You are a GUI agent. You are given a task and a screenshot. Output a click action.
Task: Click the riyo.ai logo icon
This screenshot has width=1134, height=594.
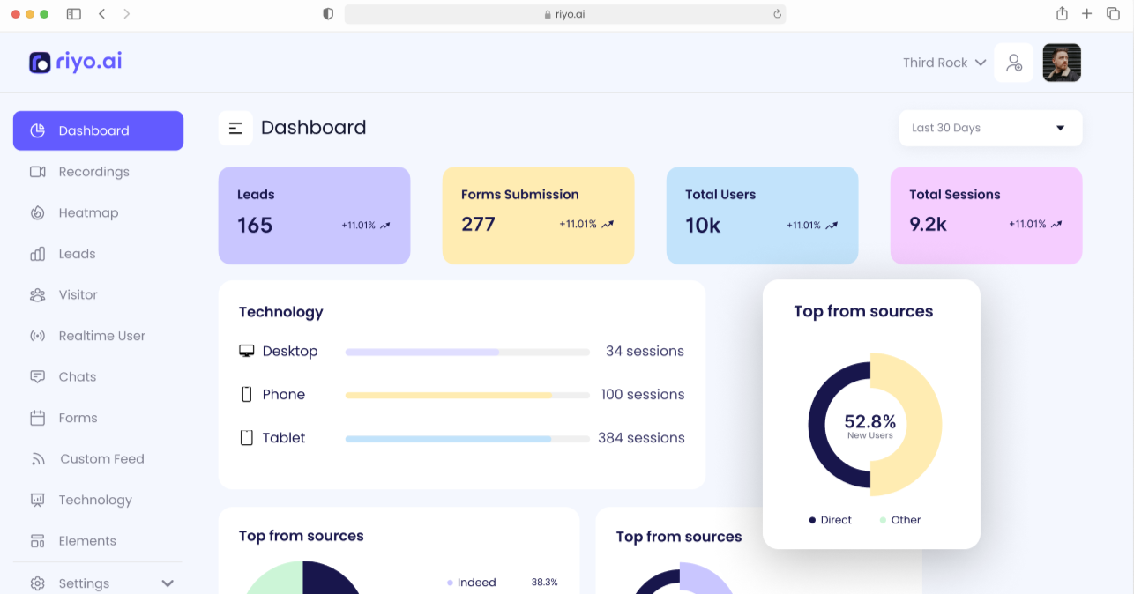pyautogui.click(x=40, y=62)
